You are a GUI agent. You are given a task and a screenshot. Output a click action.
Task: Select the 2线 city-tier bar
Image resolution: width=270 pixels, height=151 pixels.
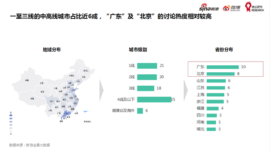pyautogui.click(x=147, y=77)
